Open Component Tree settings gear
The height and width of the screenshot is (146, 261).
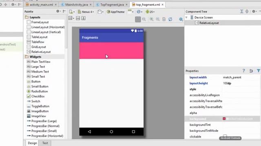pyautogui.click(x=254, y=11)
